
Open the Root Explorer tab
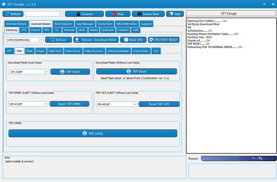pyautogui.click(x=63, y=24)
